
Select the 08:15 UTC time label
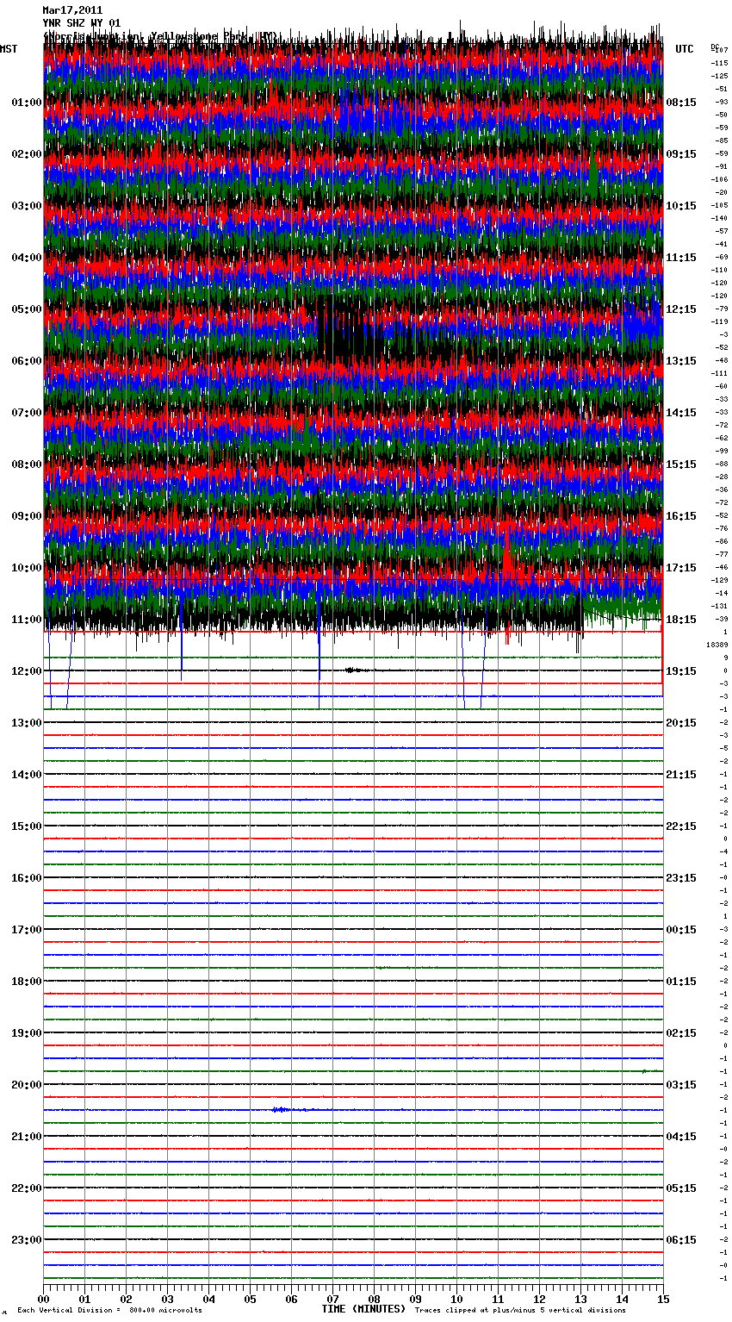pos(681,103)
